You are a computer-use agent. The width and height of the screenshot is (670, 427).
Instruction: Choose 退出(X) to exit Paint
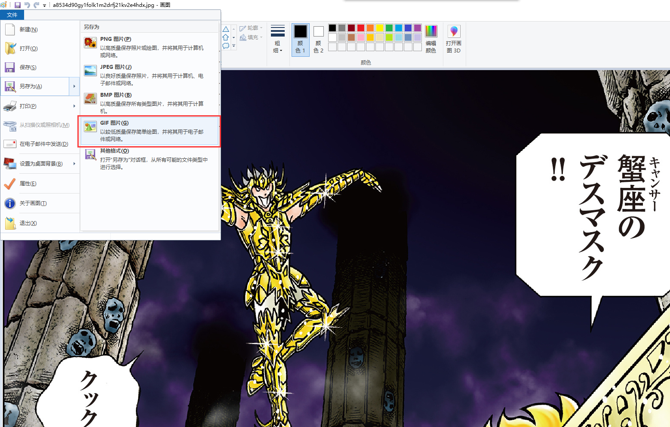[x=41, y=223]
